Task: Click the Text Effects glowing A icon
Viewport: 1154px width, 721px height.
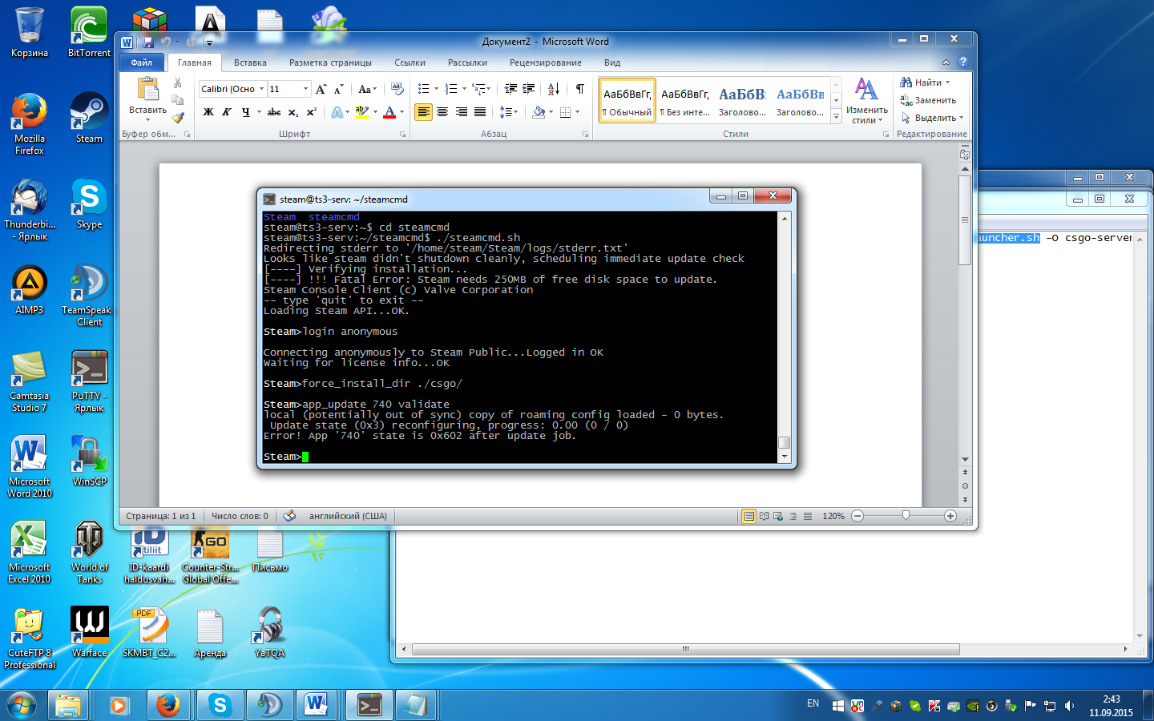Action: 337,112
